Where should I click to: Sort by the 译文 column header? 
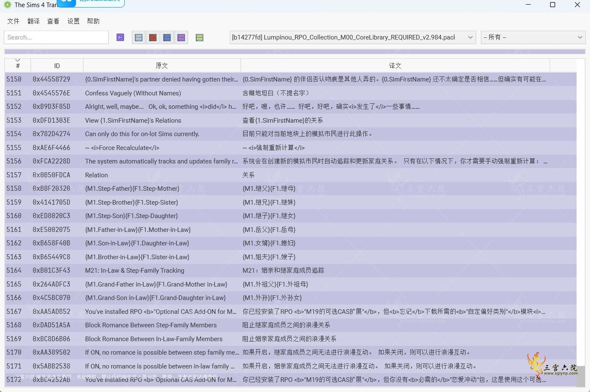[395, 66]
